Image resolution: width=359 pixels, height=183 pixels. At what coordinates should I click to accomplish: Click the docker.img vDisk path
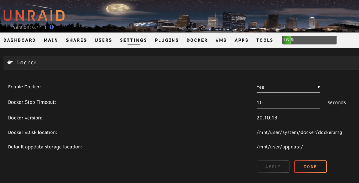coord(299,132)
